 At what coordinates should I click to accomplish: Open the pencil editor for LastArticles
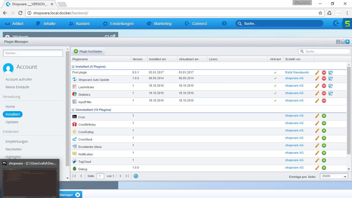tap(317, 86)
